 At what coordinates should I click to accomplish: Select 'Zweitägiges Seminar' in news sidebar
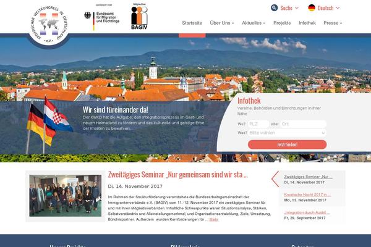tap(308, 177)
